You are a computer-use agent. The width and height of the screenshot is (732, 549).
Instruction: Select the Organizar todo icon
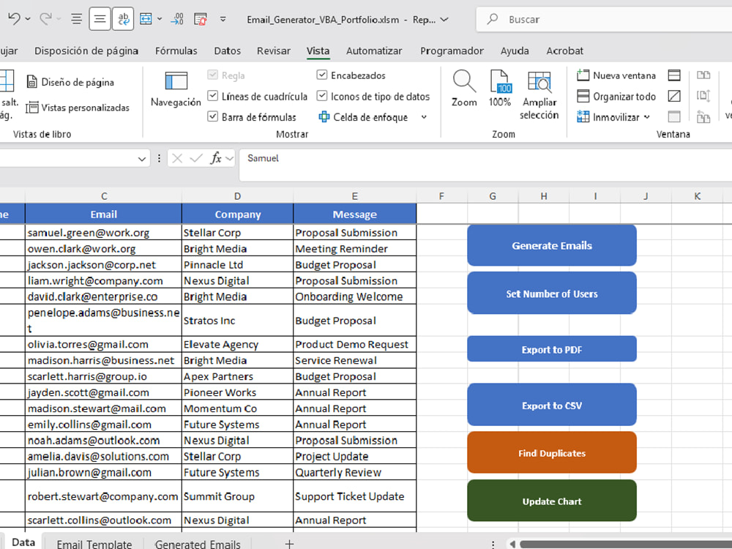(x=583, y=96)
